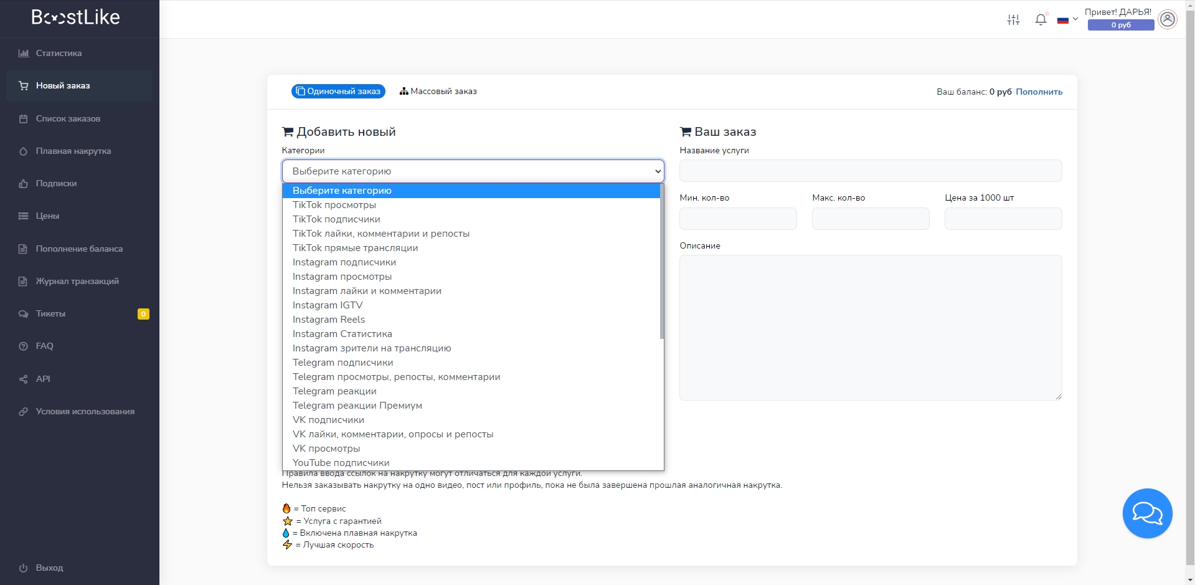Click the Условия использования link icon

pos(24,411)
